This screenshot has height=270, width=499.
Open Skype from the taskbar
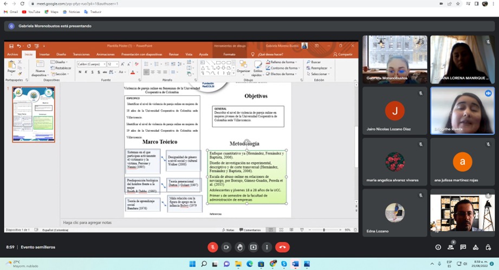coord(284,264)
